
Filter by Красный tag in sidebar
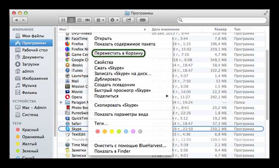pos(31,130)
